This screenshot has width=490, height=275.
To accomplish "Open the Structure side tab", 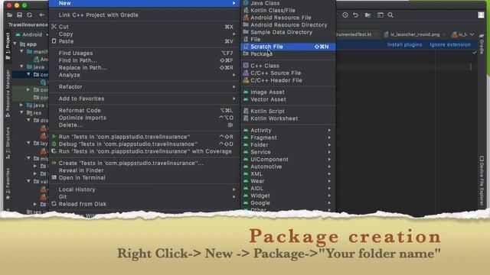I will pos(8,143).
